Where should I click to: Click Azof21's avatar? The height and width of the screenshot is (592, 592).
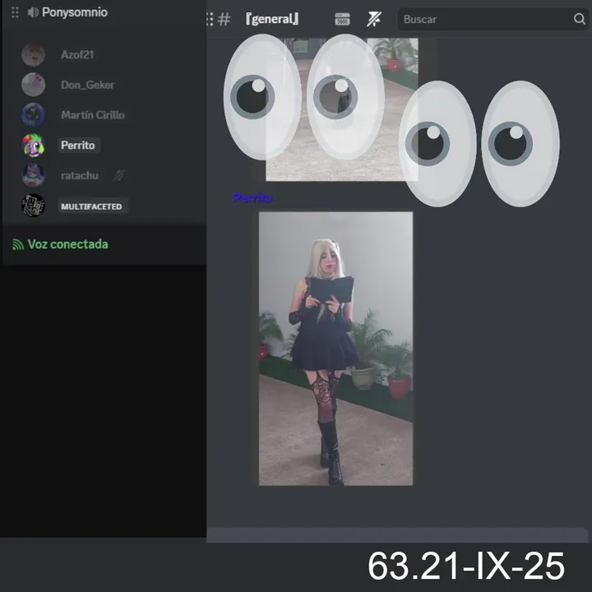point(33,54)
